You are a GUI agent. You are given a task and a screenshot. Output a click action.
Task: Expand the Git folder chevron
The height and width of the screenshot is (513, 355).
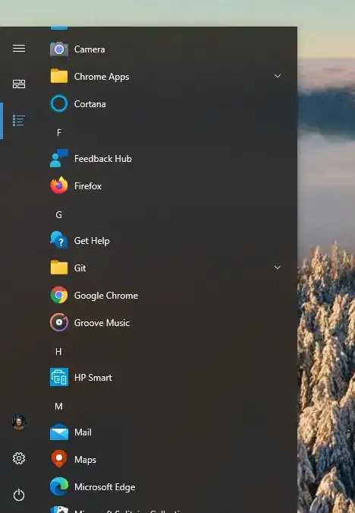278,268
